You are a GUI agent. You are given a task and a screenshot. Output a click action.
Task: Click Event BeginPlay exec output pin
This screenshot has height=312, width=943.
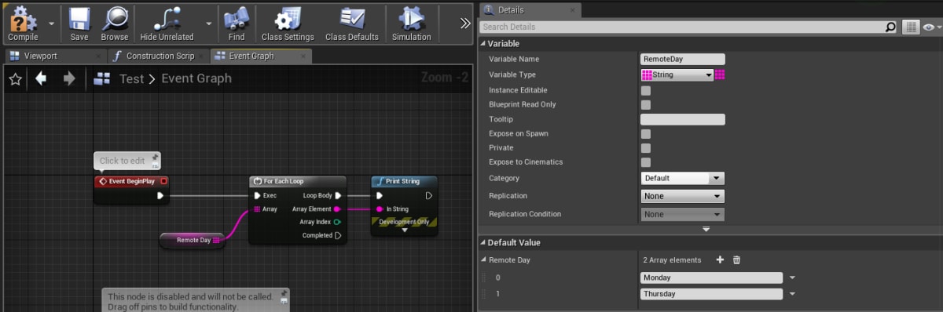[160, 195]
